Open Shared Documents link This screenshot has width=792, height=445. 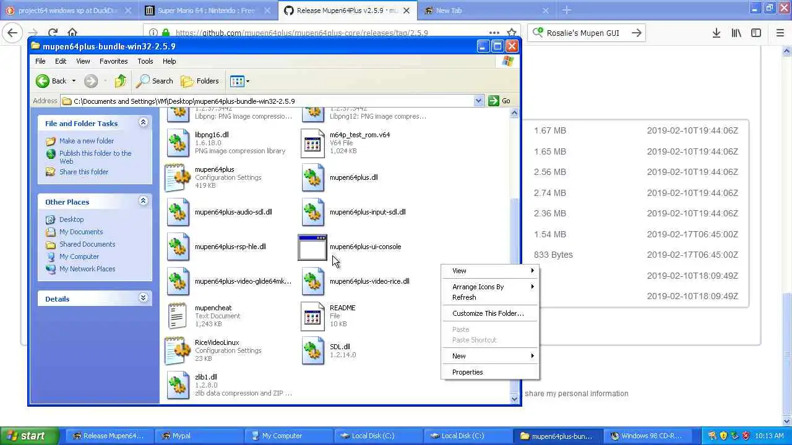pyautogui.click(x=87, y=244)
